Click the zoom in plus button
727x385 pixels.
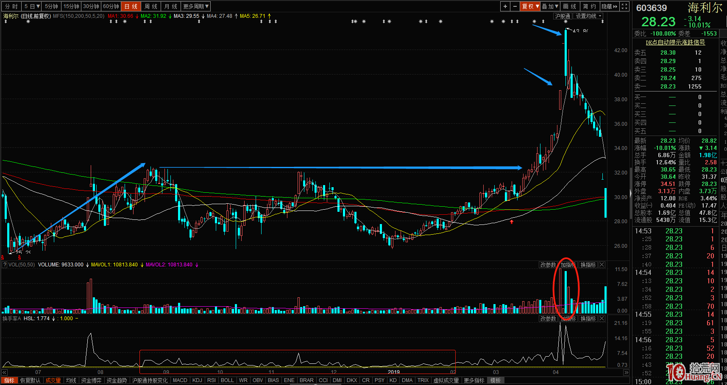tap(505, 6)
